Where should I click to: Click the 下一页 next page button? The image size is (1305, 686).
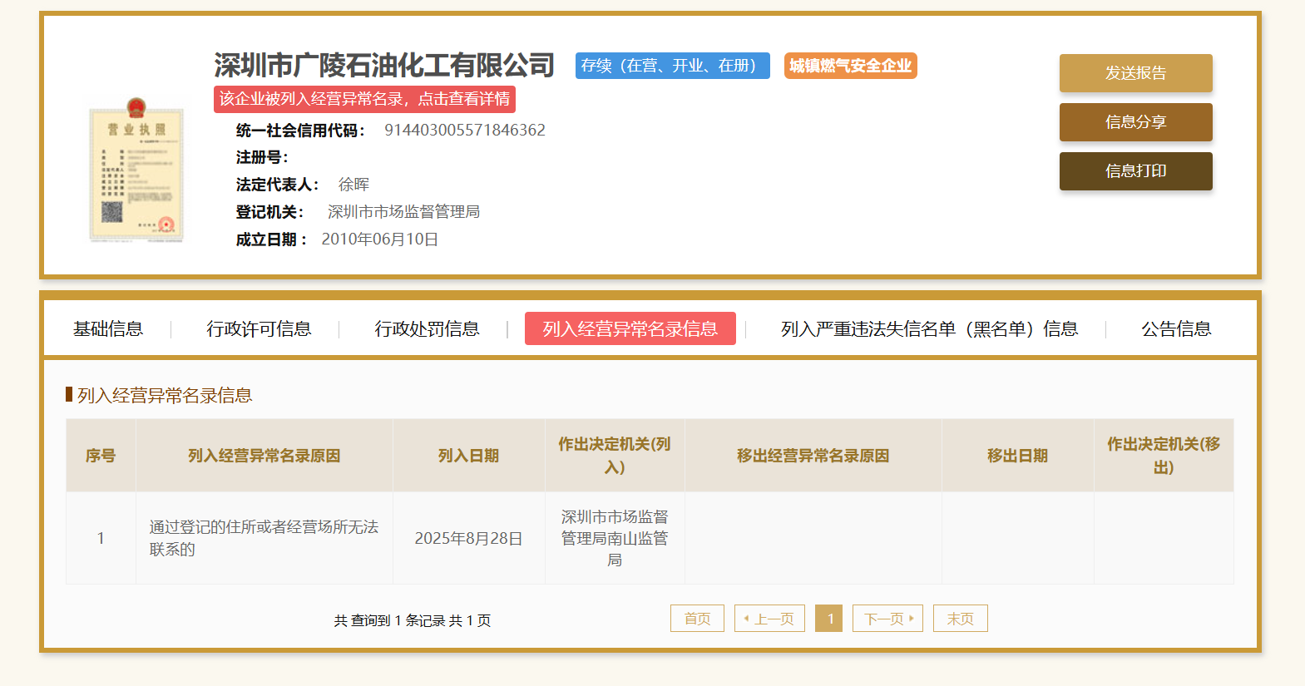pyautogui.click(x=887, y=619)
